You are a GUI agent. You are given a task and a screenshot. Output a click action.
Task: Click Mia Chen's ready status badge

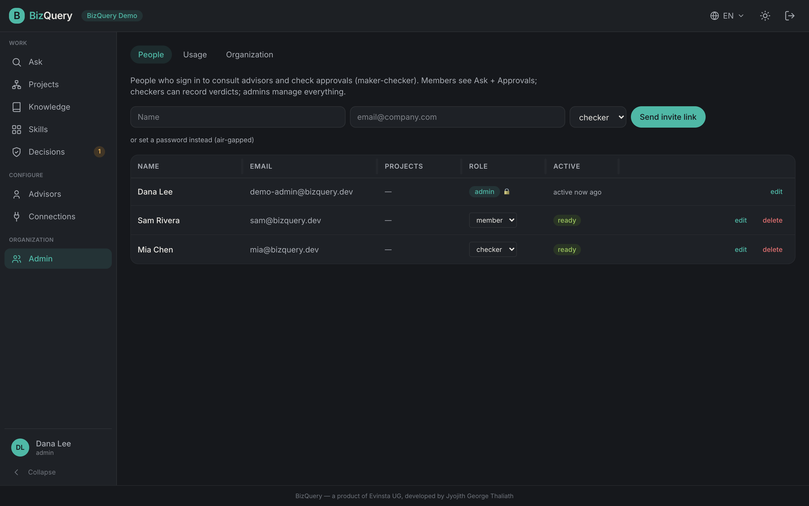click(x=567, y=250)
